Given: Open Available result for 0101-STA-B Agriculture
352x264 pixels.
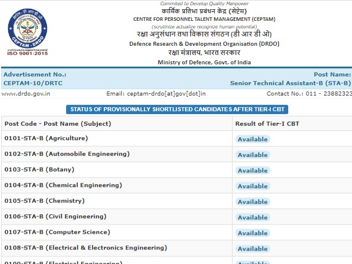Looking at the screenshot, I should click(x=253, y=139).
